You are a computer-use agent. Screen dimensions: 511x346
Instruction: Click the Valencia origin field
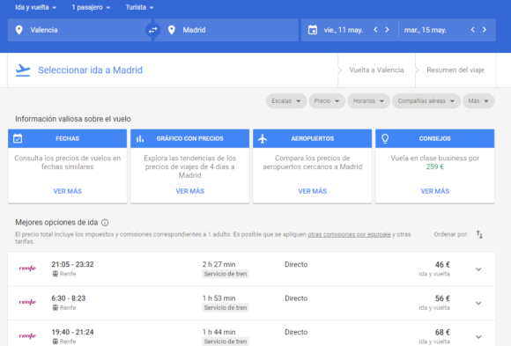click(x=79, y=30)
